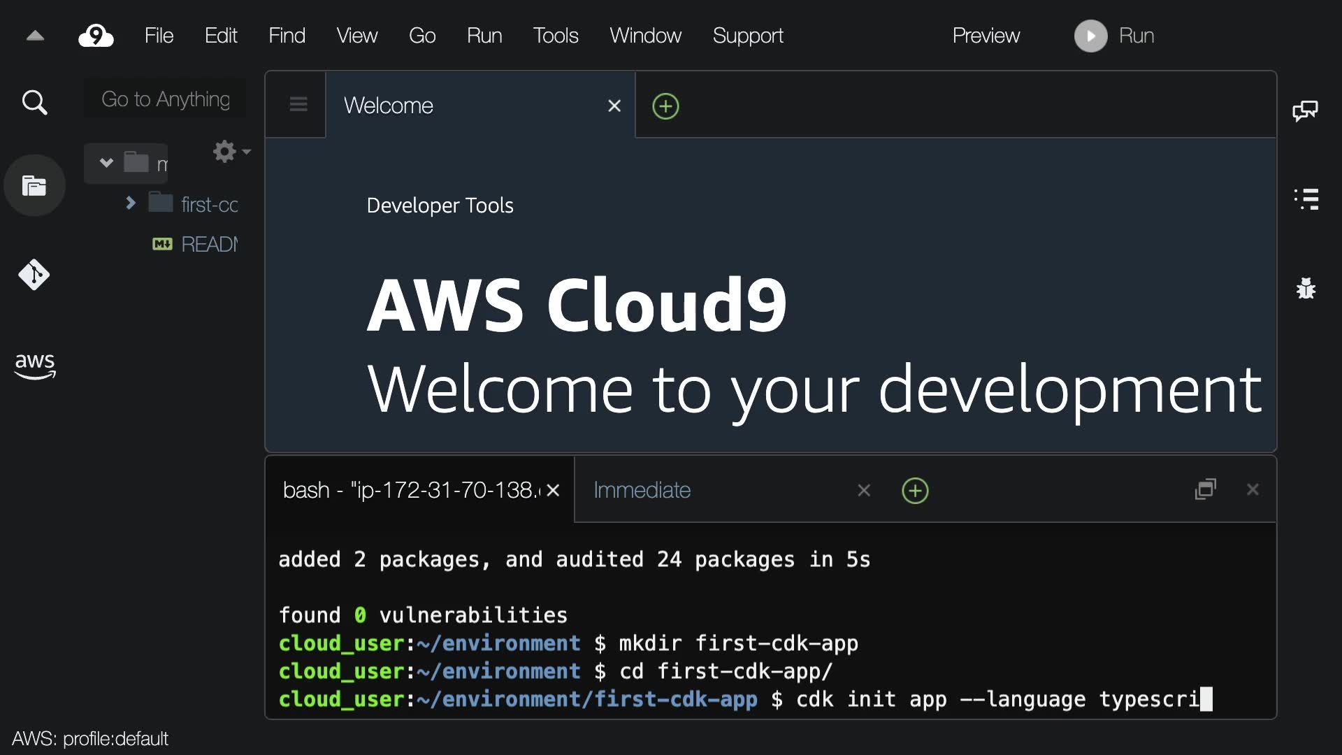Collapse the menu bar with arrow
The width and height of the screenshot is (1342, 755).
click(35, 36)
